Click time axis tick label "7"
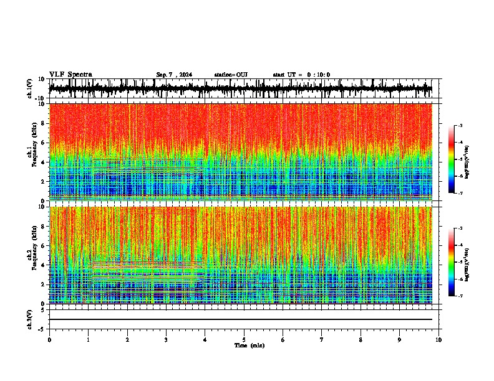This screenshot has width=494, height=381. pos(322,340)
